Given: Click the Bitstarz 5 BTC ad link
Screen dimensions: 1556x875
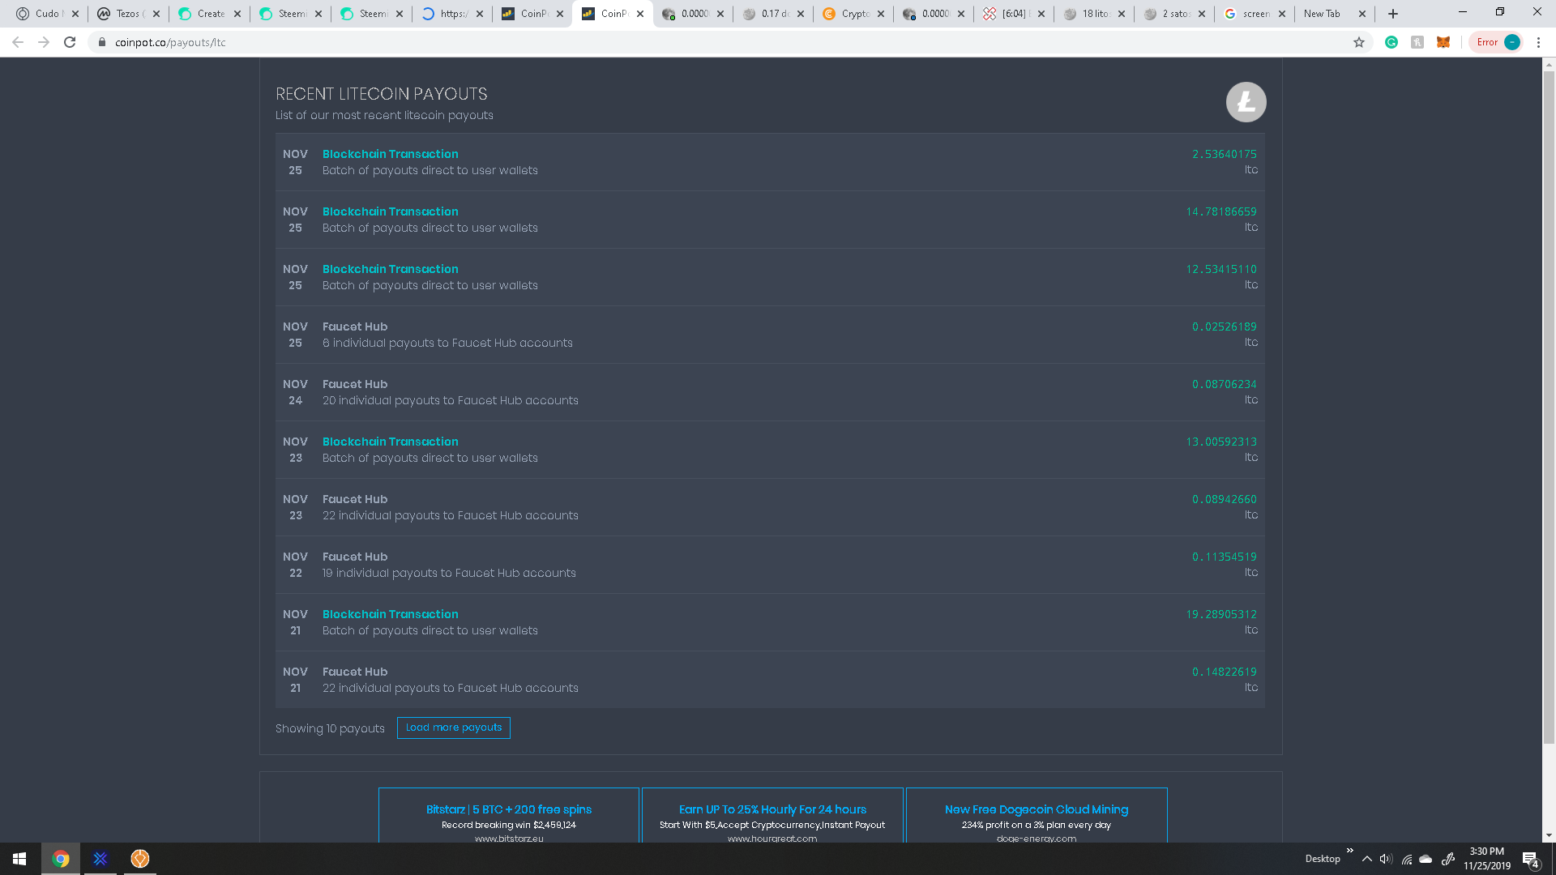Looking at the screenshot, I should point(508,809).
